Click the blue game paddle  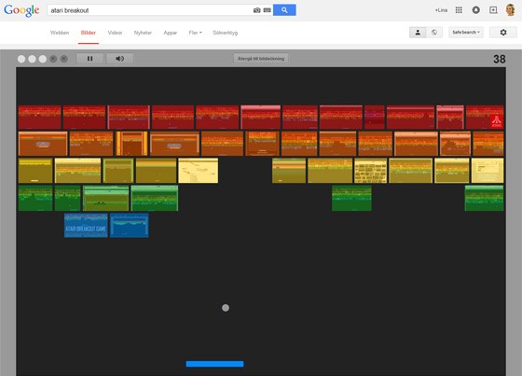coord(214,364)
